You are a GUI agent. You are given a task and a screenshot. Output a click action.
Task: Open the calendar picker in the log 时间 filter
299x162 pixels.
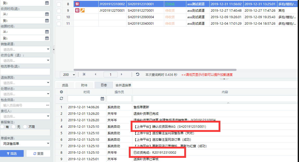pyautogui.click(x=102, y=99)
